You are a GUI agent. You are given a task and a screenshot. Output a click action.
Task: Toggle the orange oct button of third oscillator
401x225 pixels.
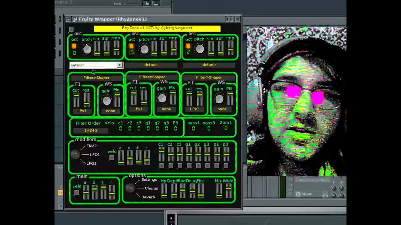(188, 46)
